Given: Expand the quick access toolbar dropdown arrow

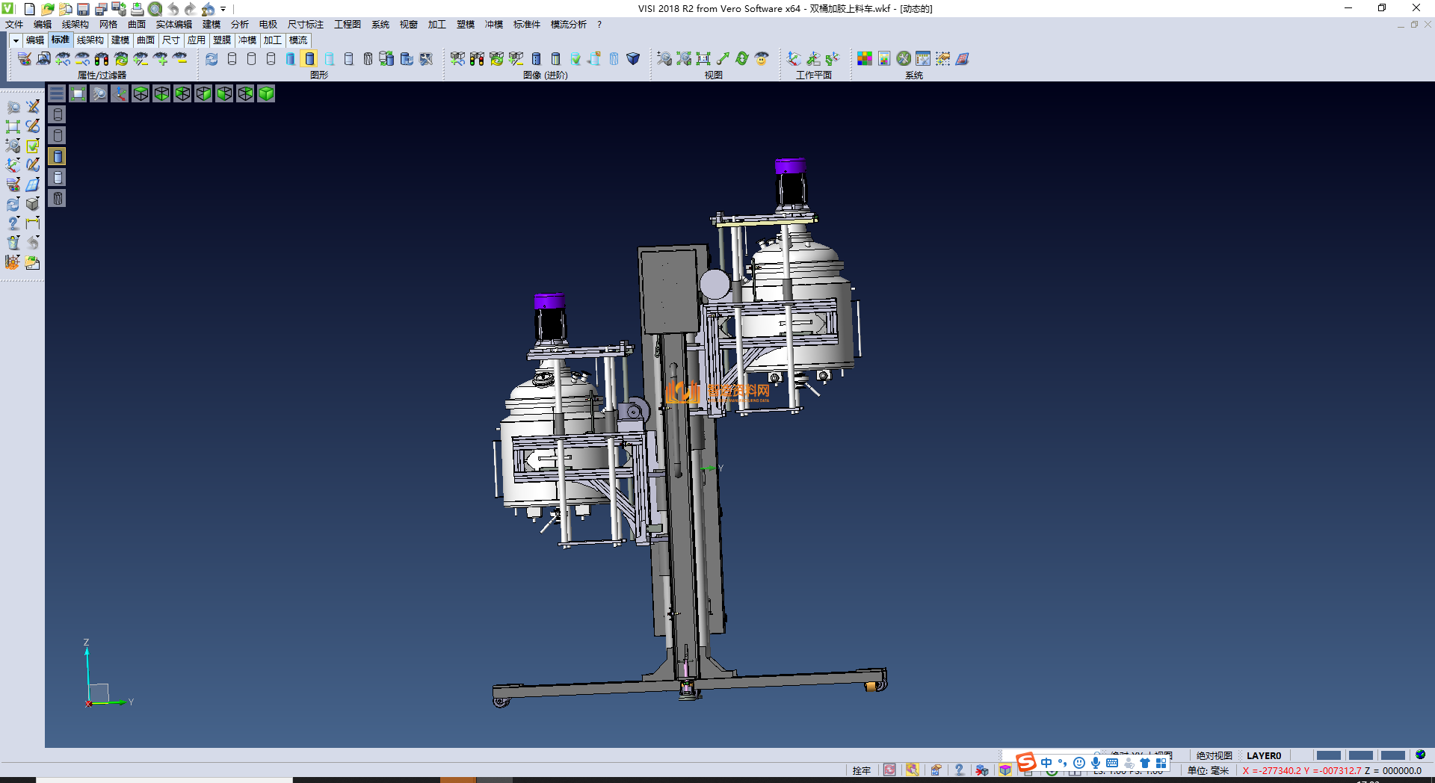Looking at the screenshot, I should click(223, 9).
